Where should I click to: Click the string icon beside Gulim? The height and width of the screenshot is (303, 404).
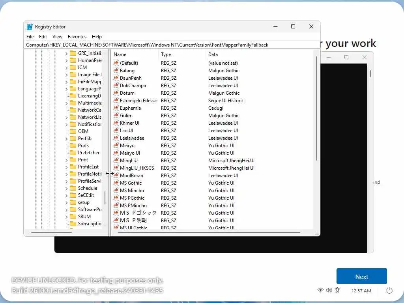click(116, 115)
